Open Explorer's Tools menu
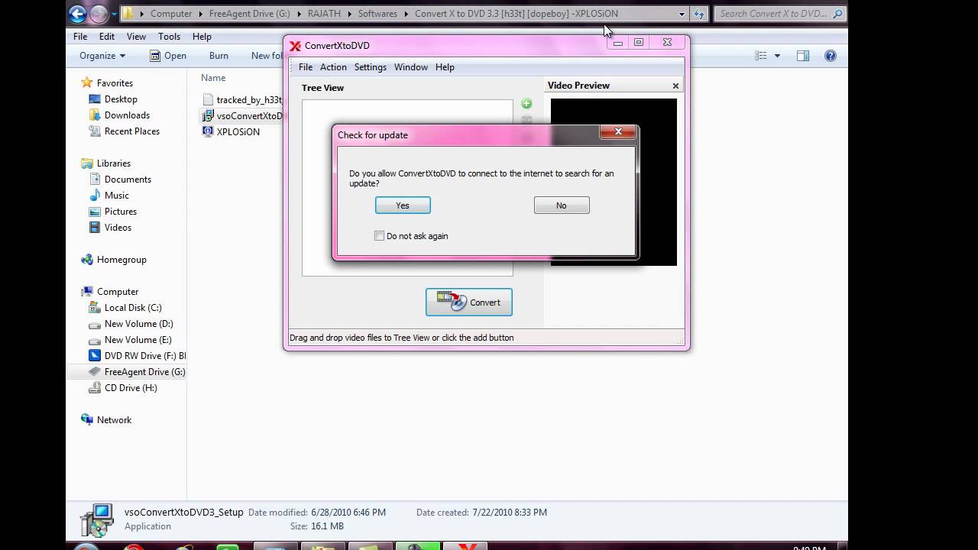This screenshot has width=978, height=550. [169, 37]
